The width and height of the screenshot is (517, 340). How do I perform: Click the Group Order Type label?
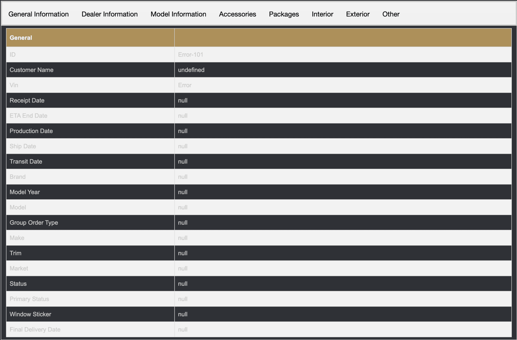[x=34, y=222]
